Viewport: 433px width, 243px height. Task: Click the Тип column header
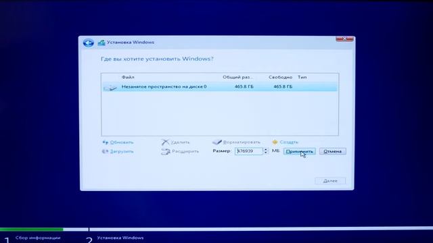pos(302,77)
